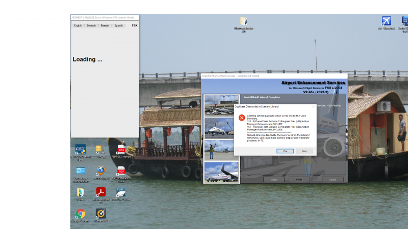The width and height of the screenshot is (408, 229).
Task: Switch AESHelp language to Deutsch
Action: click(91, 25)
